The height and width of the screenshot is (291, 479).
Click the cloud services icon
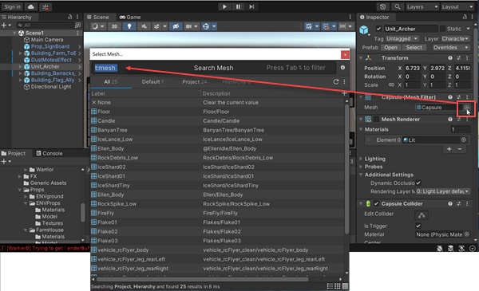pyautogui.click(x=31, y=6)
